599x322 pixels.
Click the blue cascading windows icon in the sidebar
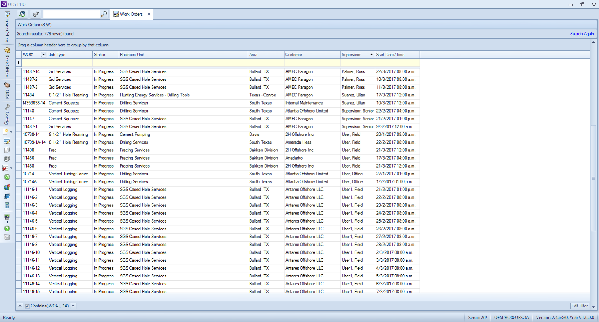coord(7,196)
